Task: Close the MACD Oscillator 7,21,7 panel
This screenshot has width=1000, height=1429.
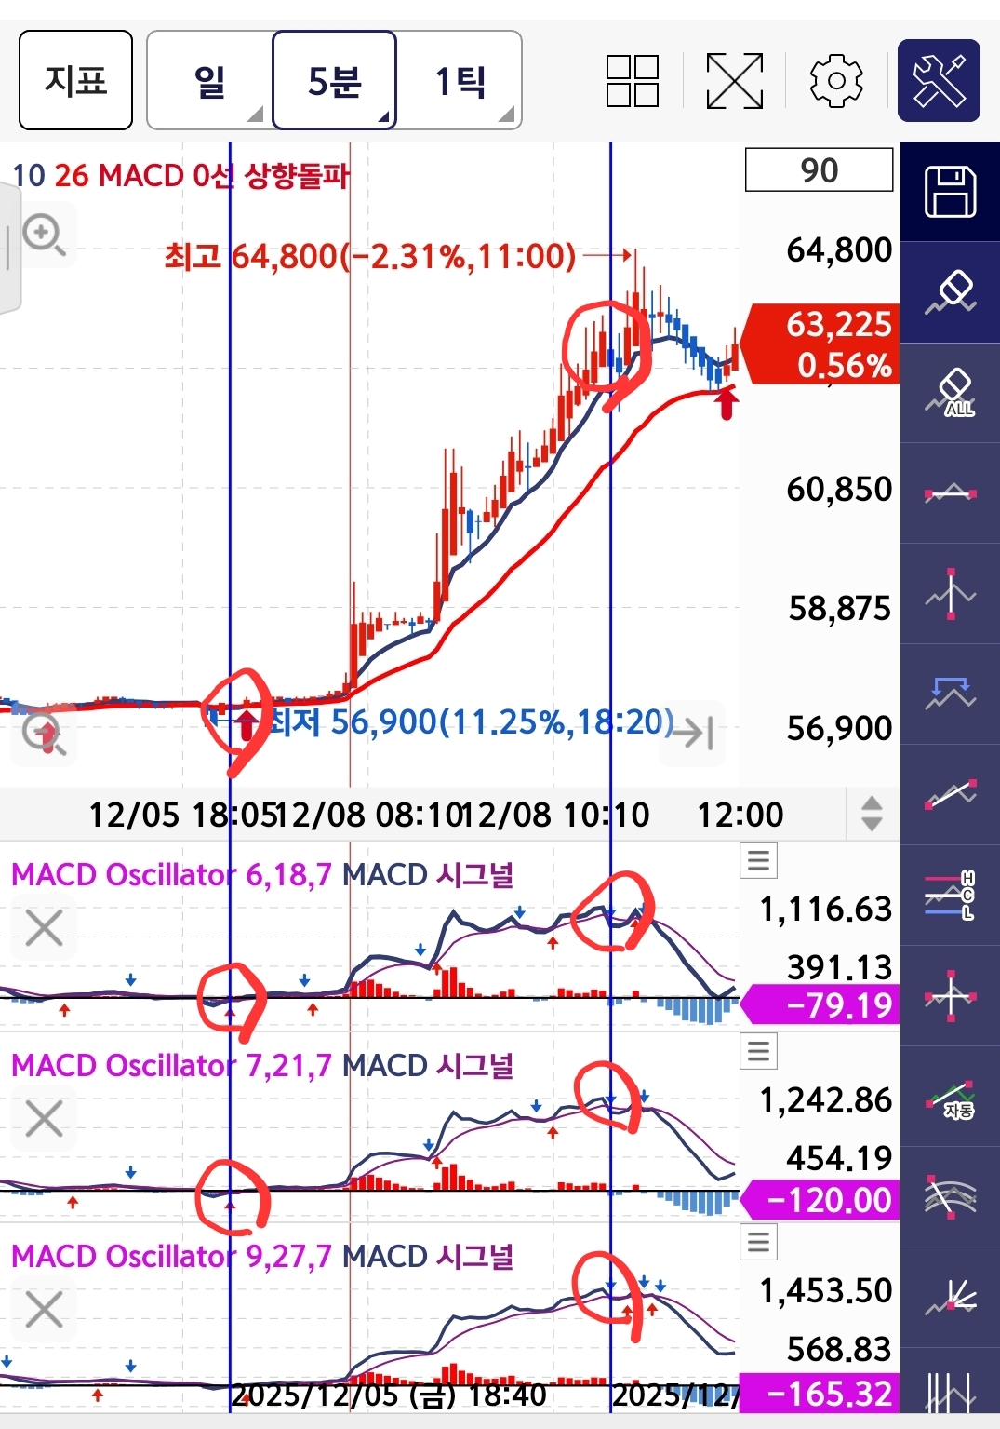Action: (44, 1119)
